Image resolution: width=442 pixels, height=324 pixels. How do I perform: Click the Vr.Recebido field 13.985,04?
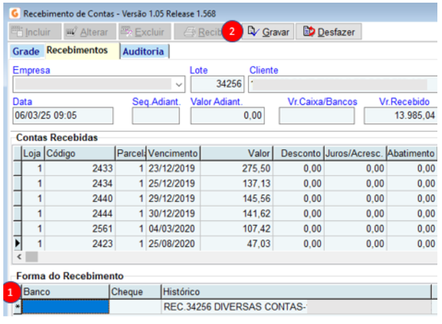[x=400, y=115]
